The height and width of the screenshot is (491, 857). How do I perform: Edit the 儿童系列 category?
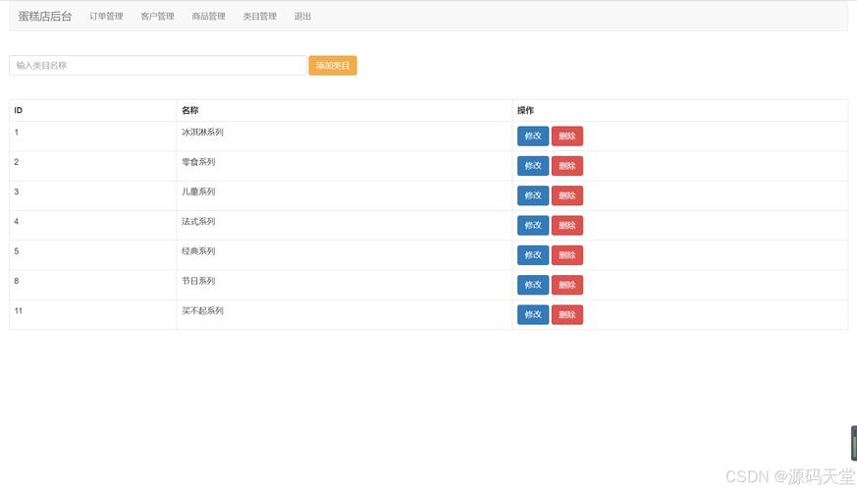point(533,195)
